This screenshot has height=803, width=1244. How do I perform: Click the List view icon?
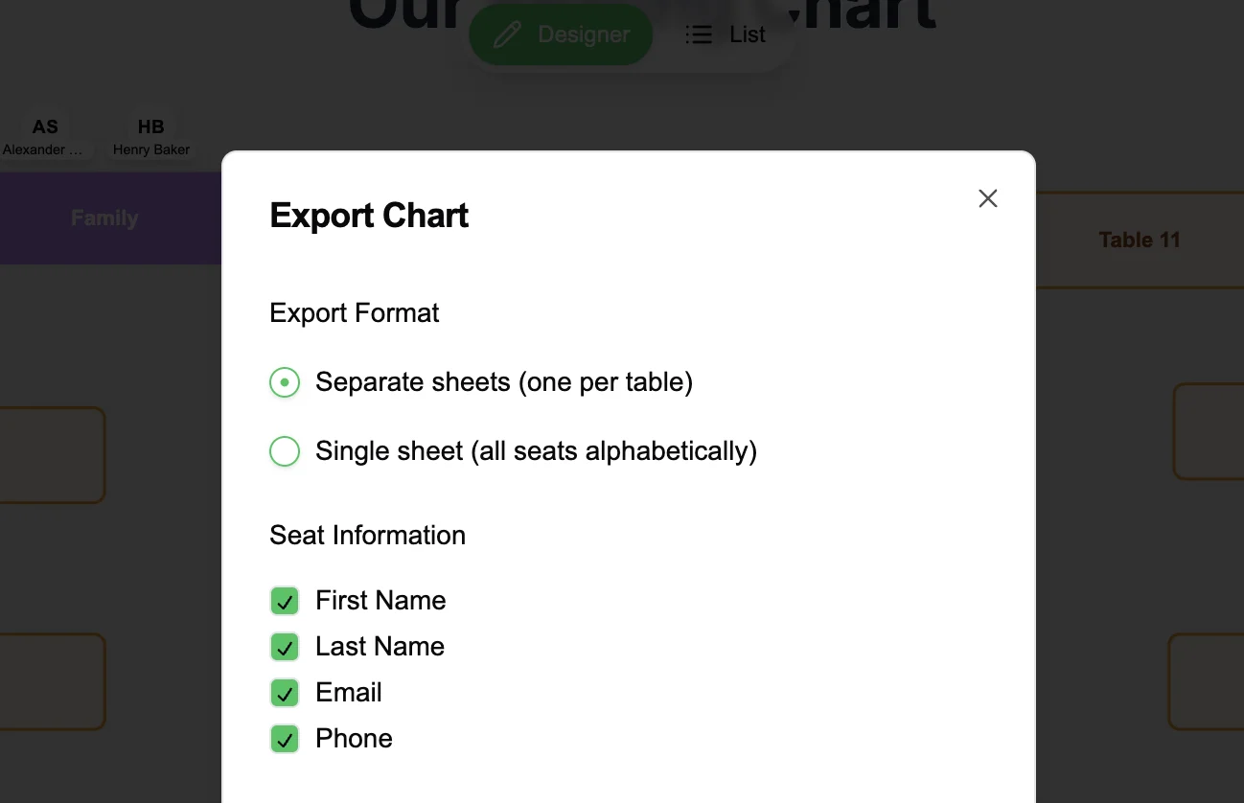click(x=699, y=34)
